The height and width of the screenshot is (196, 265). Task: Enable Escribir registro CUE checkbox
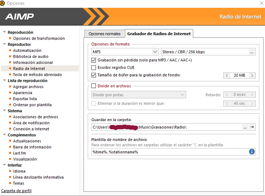point(93,68)
